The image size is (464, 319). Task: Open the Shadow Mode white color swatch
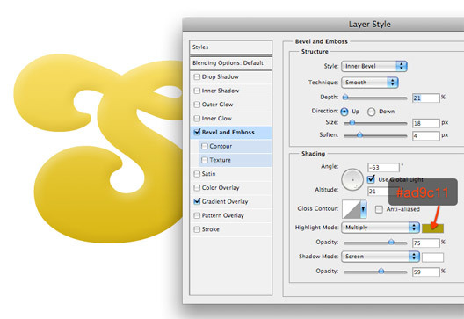click(x=432, y=257)
